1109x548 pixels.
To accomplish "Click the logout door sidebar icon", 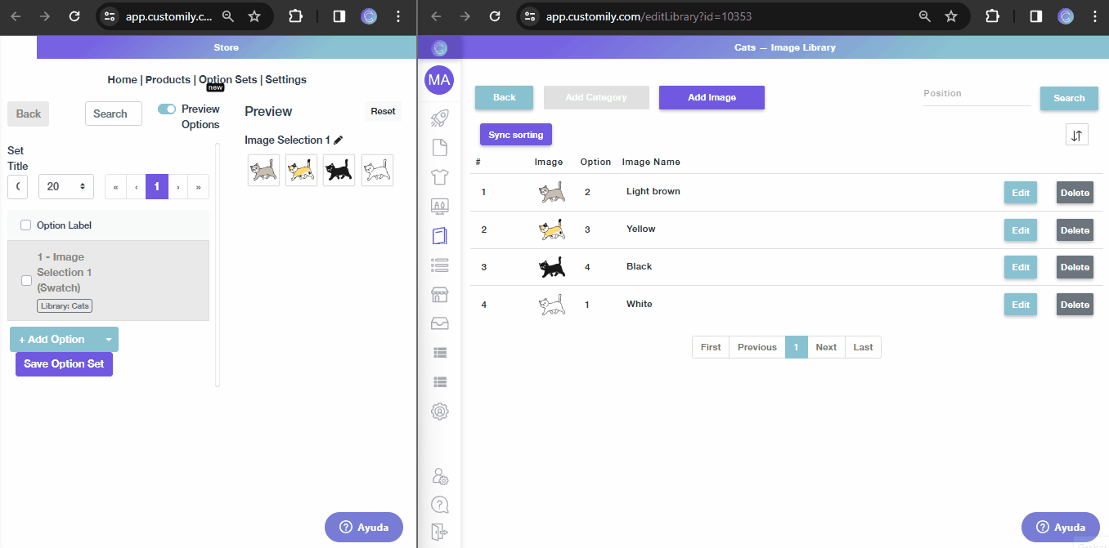I will pyautogui.click(x=439, y=532).
